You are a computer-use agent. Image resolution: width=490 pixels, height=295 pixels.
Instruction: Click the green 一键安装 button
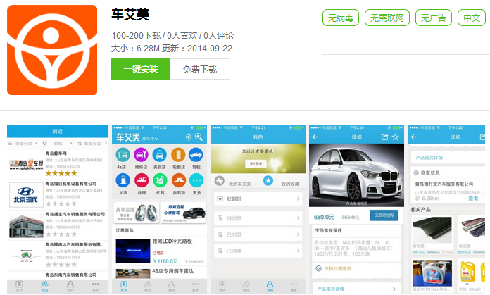click(x=141, y=69)
